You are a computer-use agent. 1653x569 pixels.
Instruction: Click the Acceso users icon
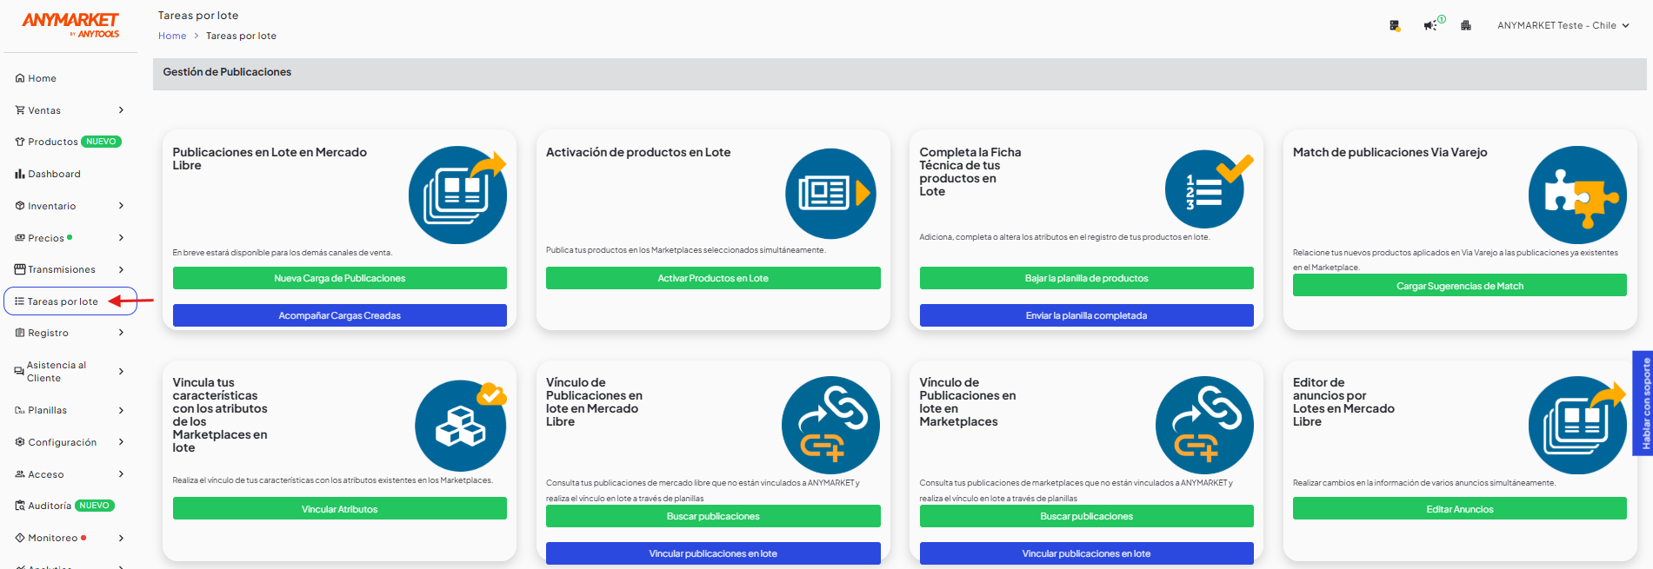click(x=19, y=474)
